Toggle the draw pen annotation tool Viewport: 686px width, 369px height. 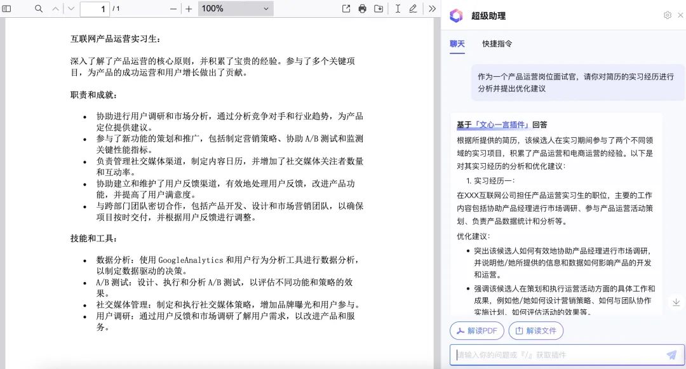click(x=413, y=9)
